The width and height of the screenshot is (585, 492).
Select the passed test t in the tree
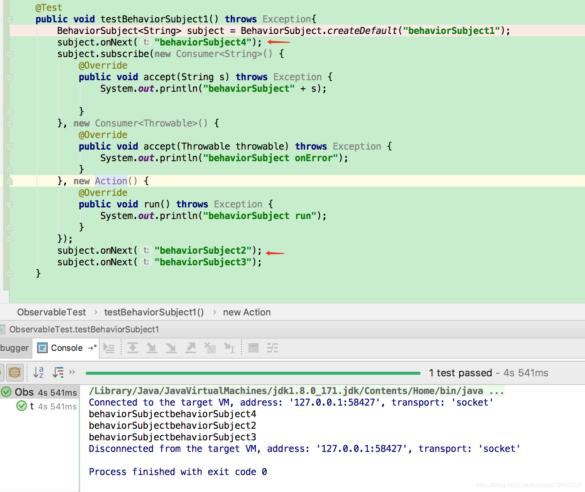32,406
